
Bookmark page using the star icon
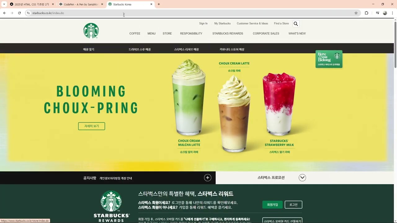point(356,13)
